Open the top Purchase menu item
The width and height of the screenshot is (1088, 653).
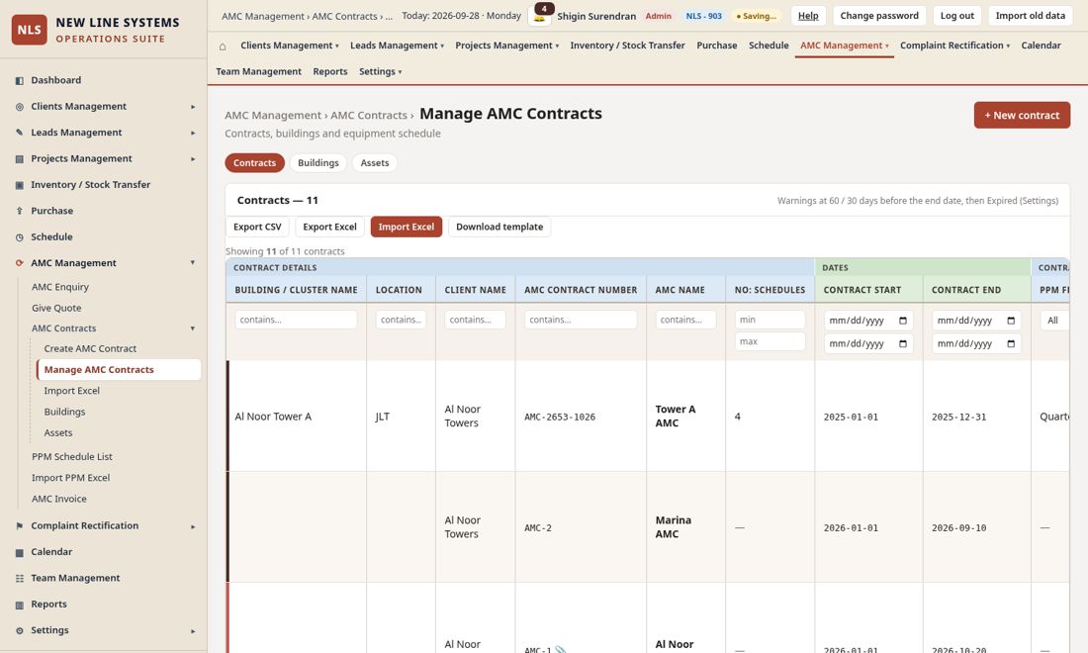[x=717, y=46]
